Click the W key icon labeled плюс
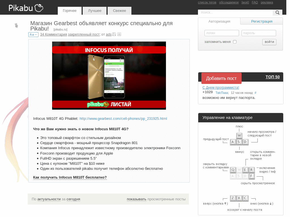This screenshot has height=217, width=290. [x=239, y=136]
